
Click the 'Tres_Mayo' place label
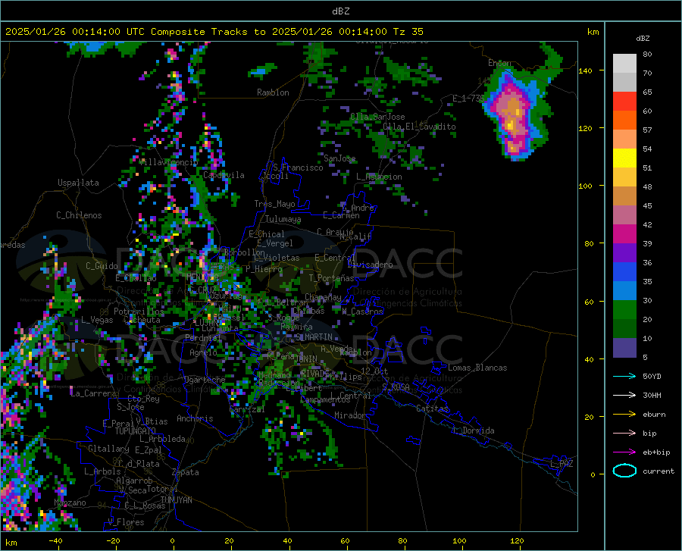click(x=274, y=204)
